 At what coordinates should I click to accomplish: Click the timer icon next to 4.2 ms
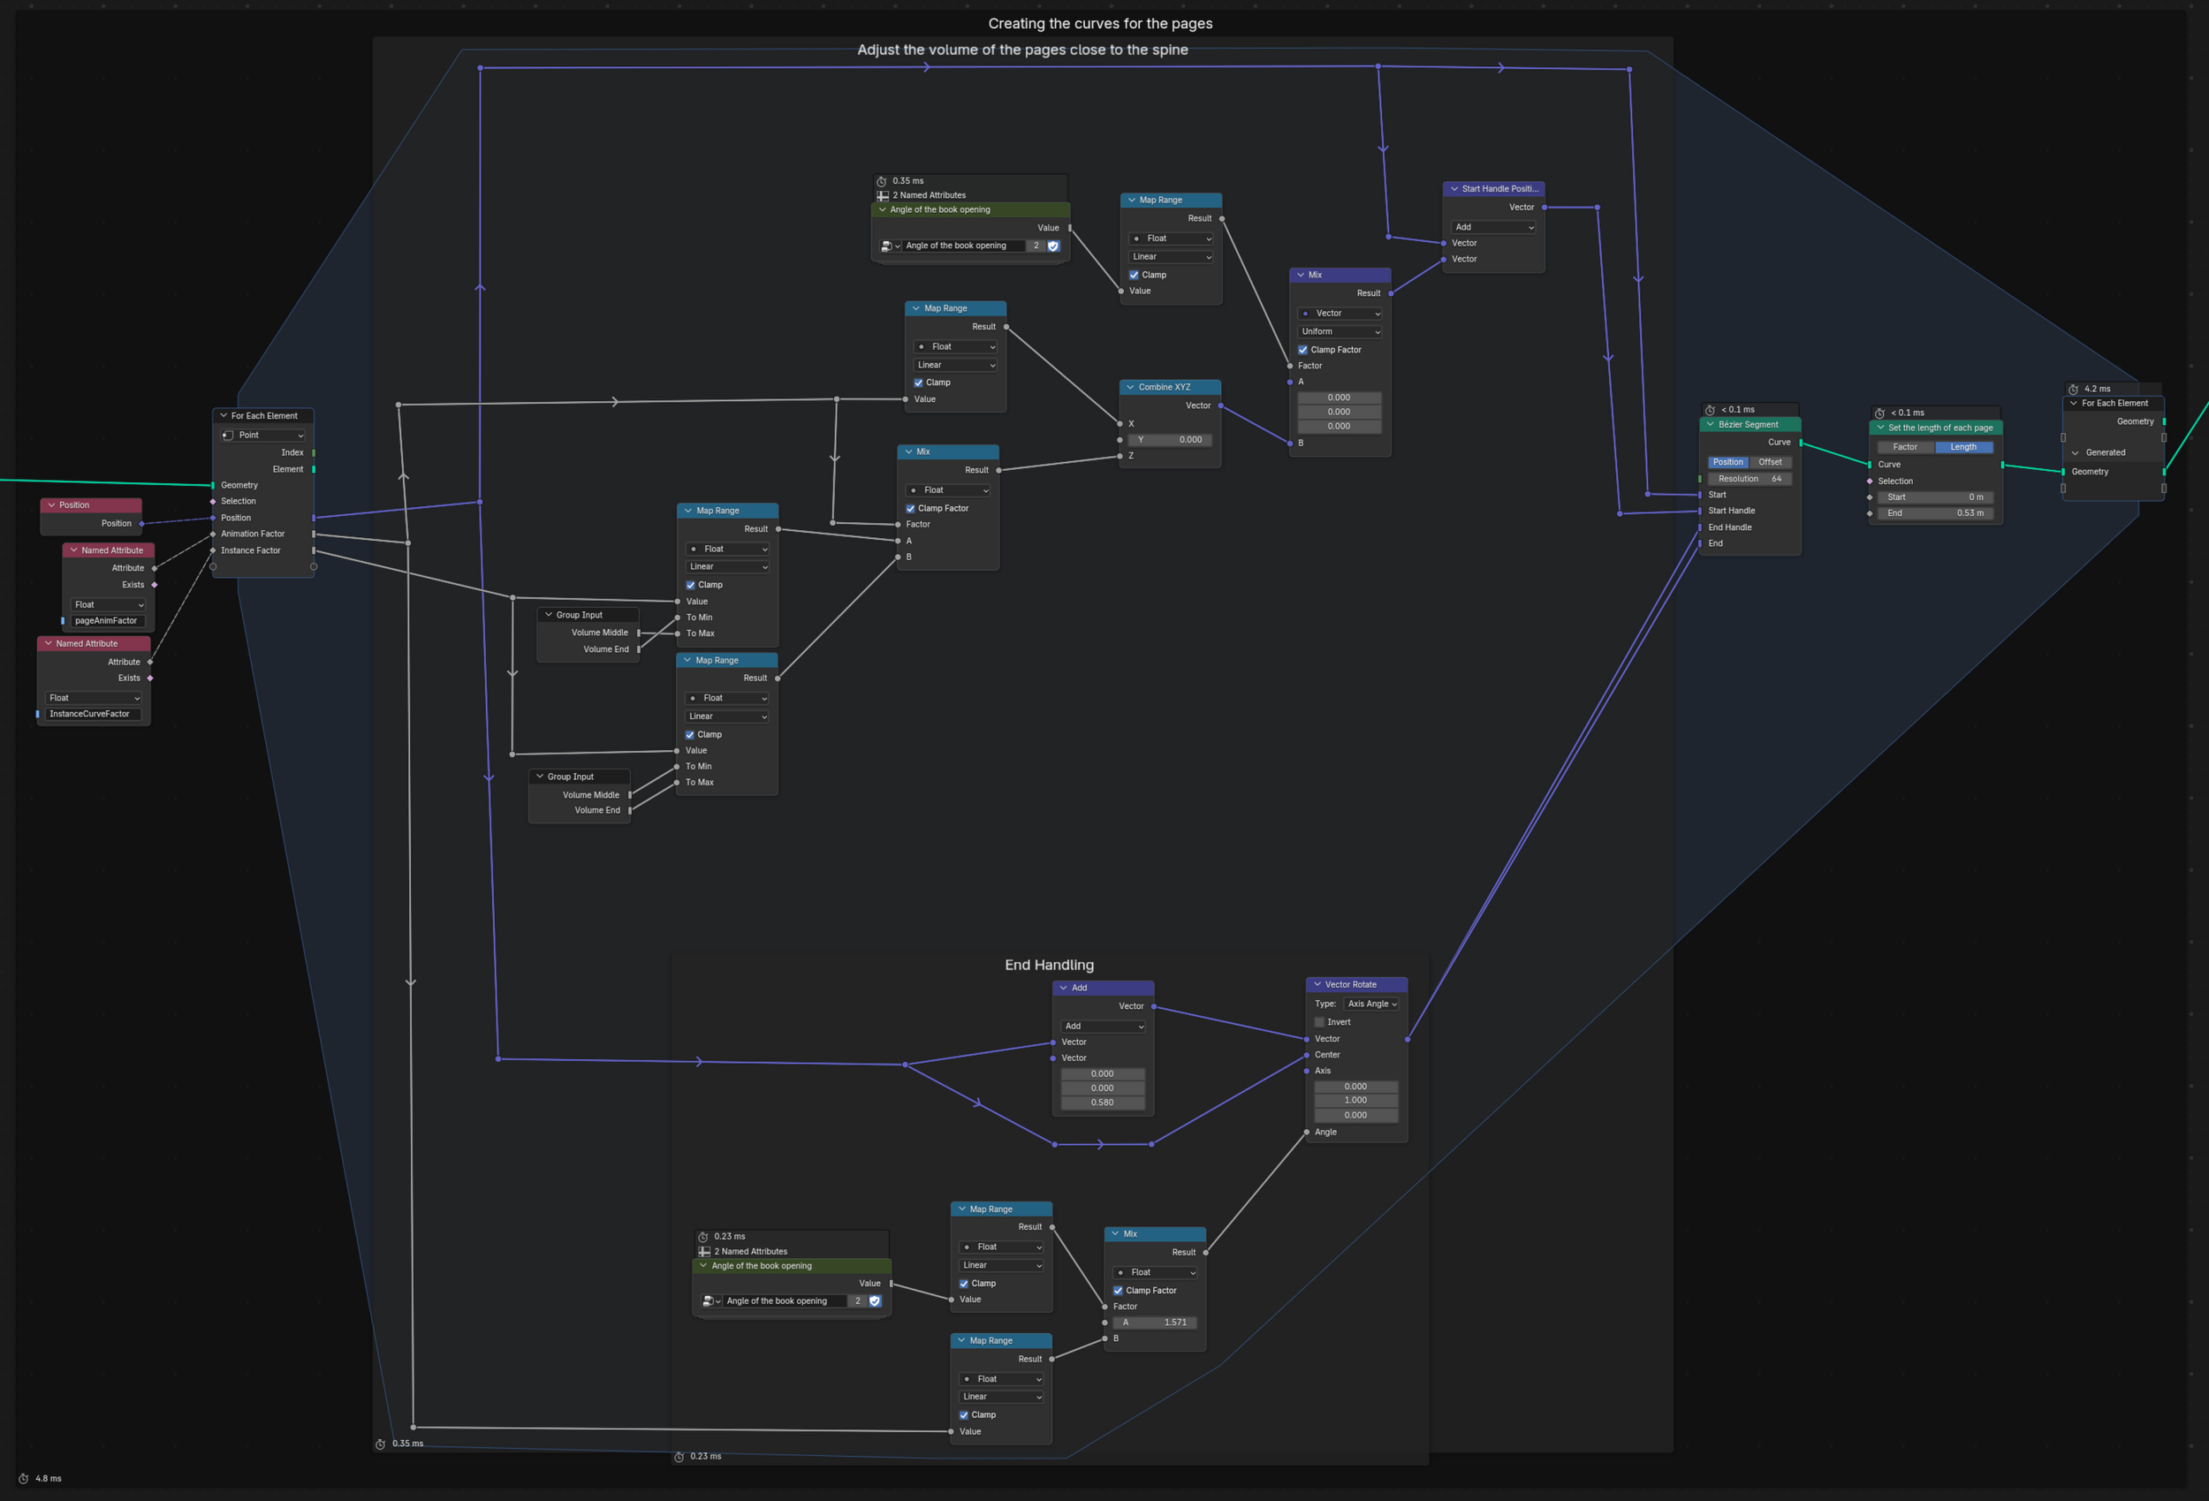pos(2073,389)
